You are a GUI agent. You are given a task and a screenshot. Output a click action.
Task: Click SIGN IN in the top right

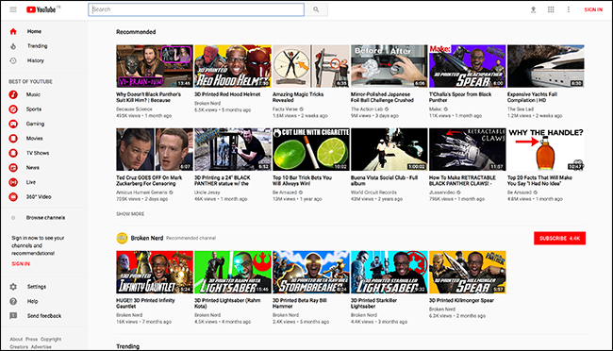pos(593,9)
